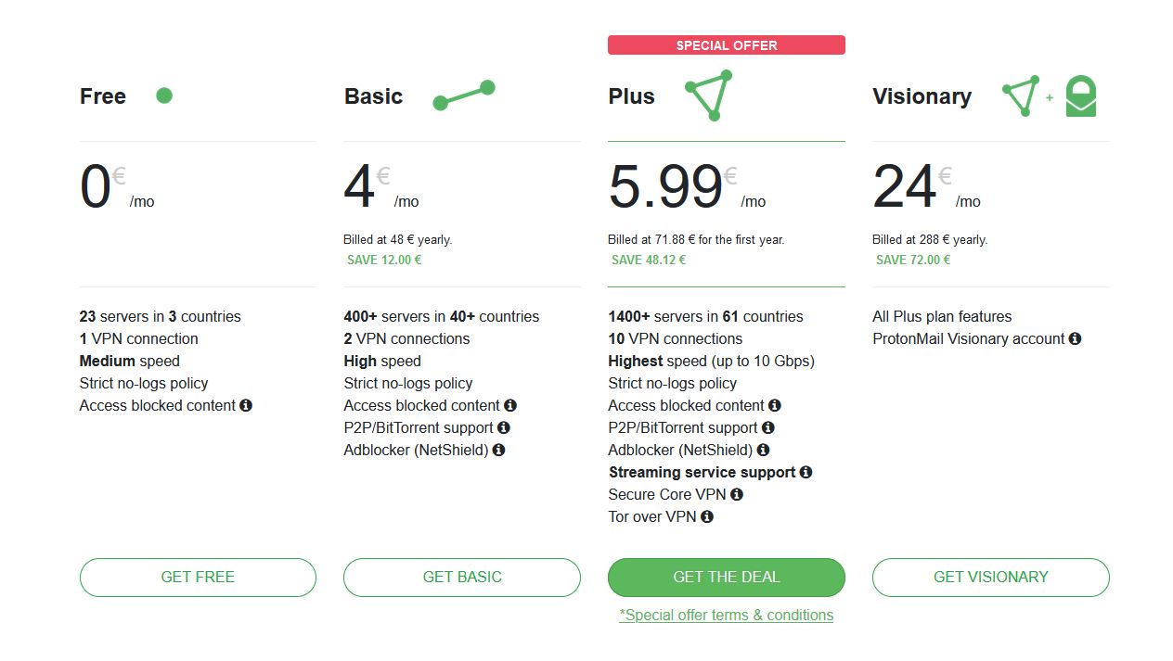Click the Free plan green dot icon
Image resolution: width=1173 pixels, height=661 pixels.
click(x=164, y=95)
